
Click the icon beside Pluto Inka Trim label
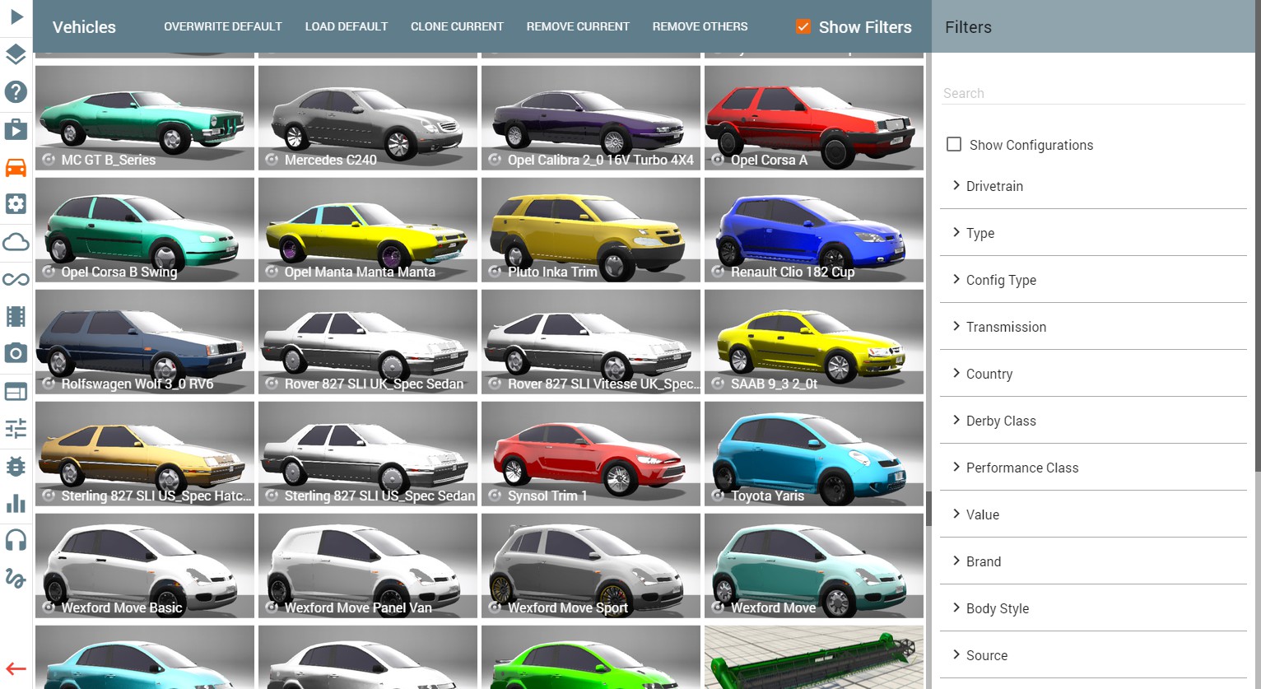pyautogui.click(x=496, y=272)
